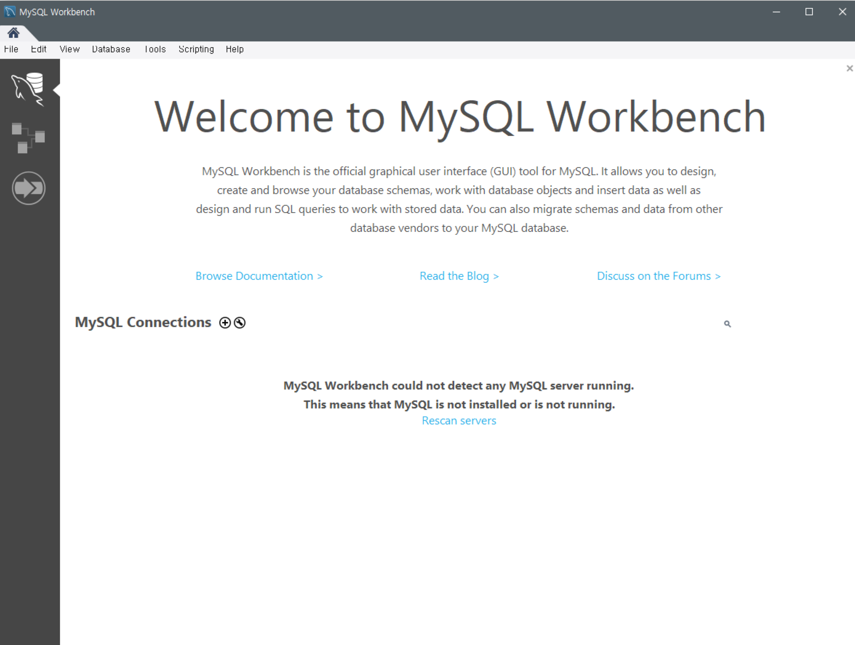Click the search magnifier for connections
Screen dimensions: 855x645
tap(727, 324)
